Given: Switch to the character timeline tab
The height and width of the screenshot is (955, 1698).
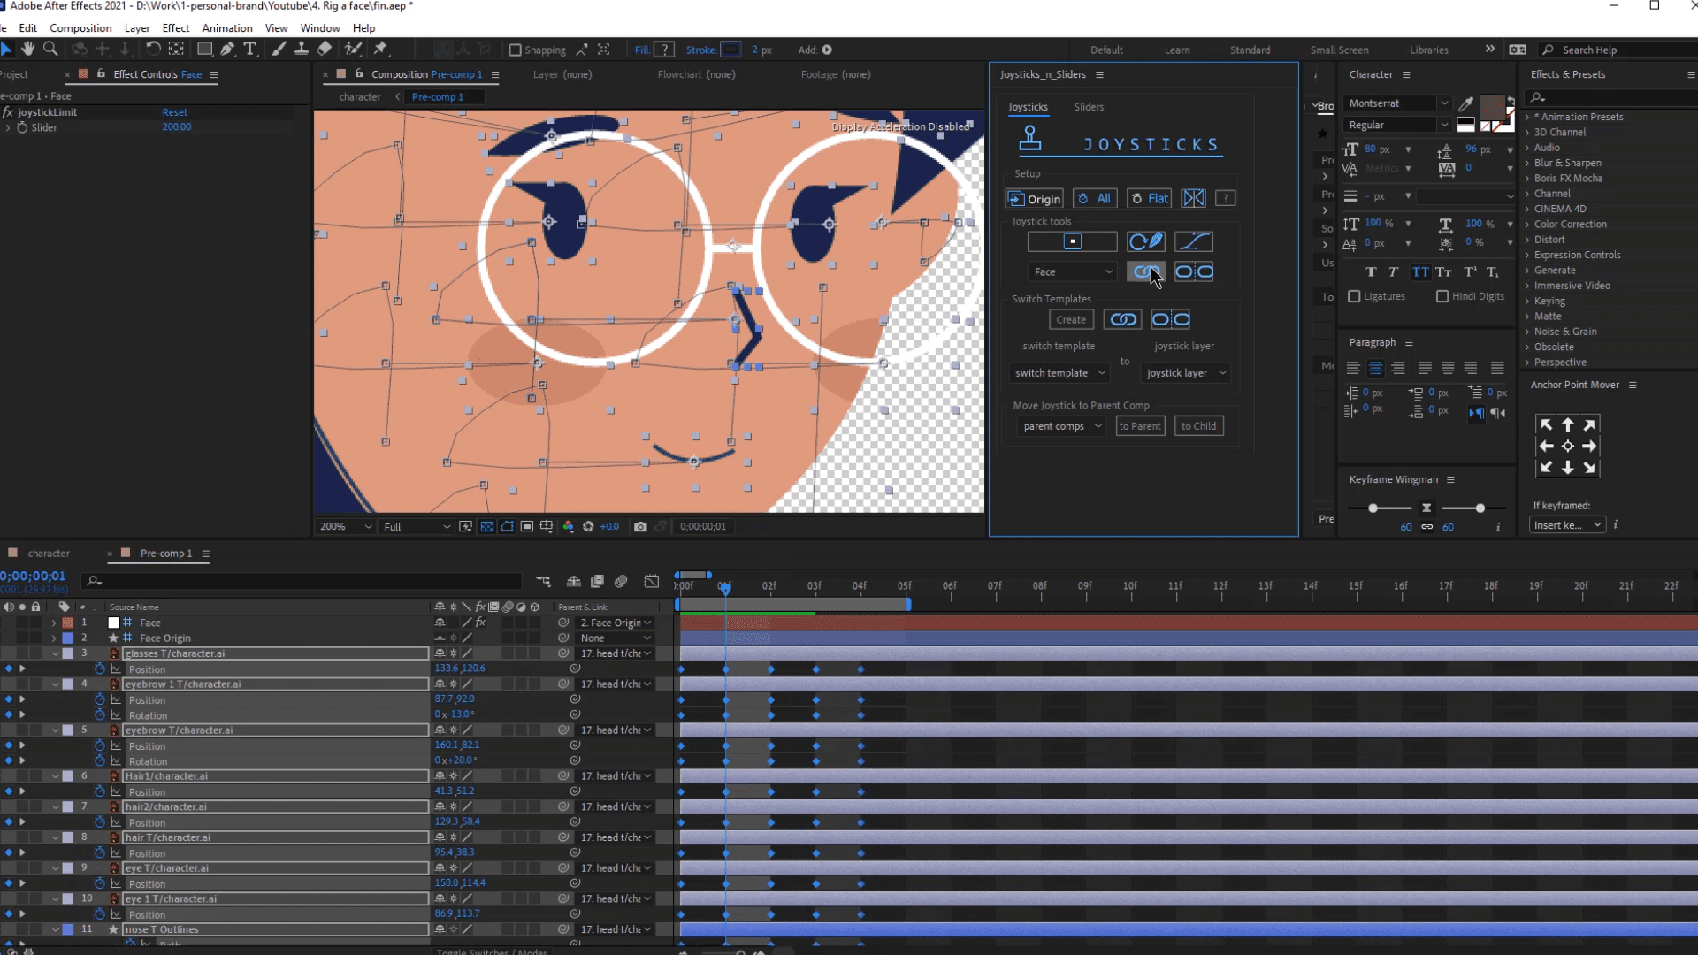Looking at the screenshot, I should [48, 554].
